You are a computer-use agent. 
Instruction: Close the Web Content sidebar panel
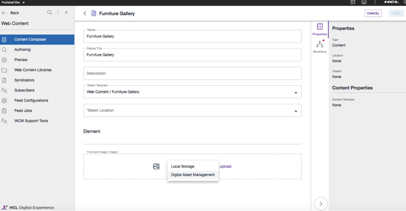[66, 12]
